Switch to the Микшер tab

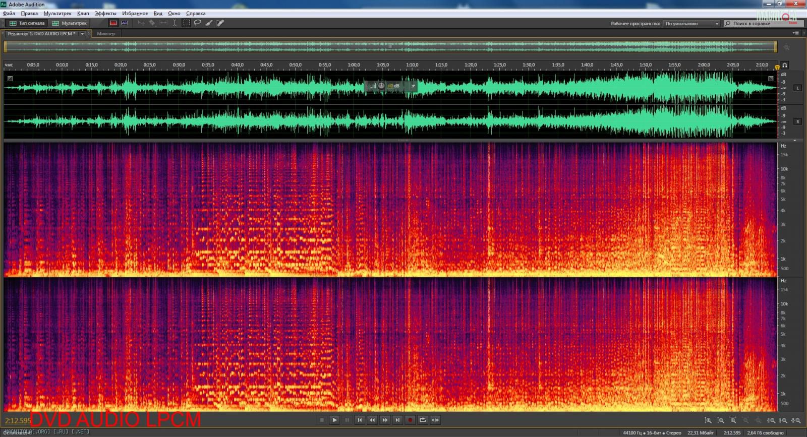tap(106, 34)
